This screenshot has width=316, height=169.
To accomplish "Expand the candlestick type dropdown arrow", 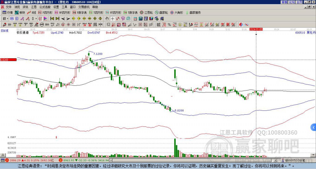I will tap(36, 19).
